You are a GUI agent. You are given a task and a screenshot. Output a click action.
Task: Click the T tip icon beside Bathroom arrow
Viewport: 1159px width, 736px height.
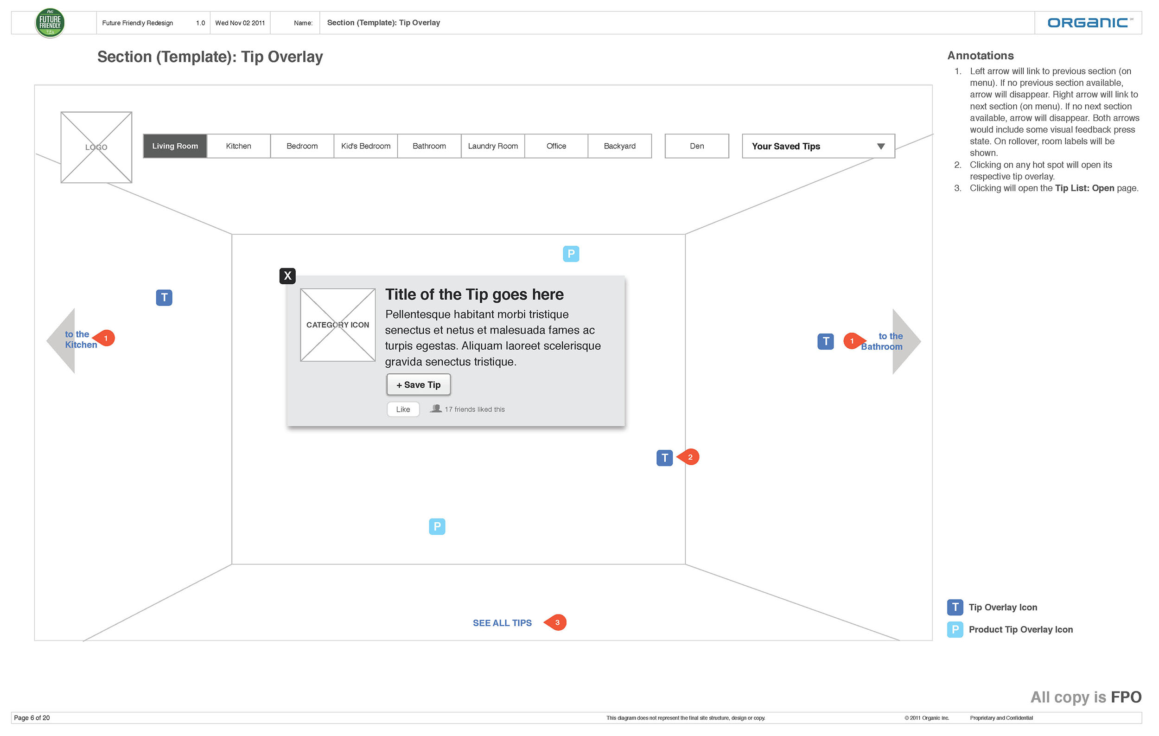(x=826, y=341)
